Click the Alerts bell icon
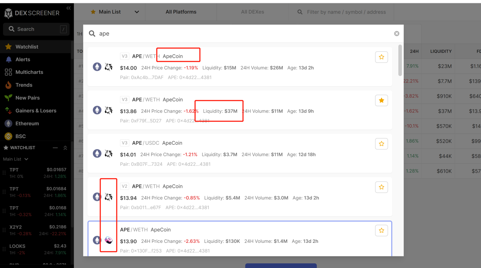 pyautogui.click(x=9, y=59)
